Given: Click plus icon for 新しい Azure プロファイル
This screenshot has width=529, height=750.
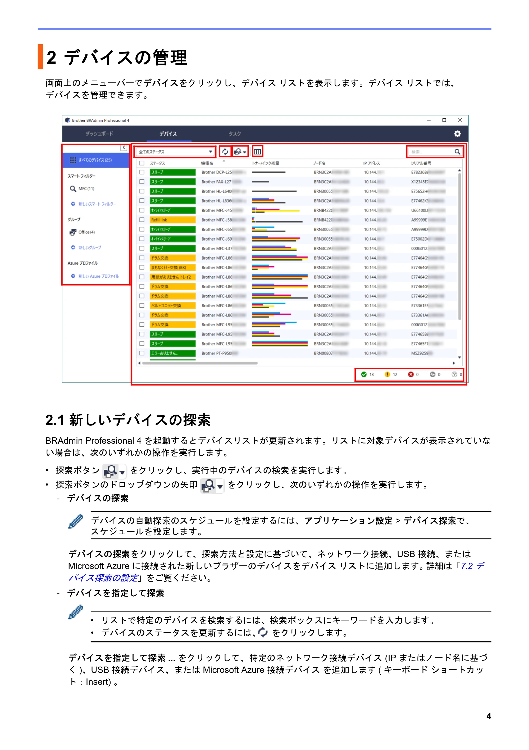Looking at the screenshot, I should (x=73, y=276).
